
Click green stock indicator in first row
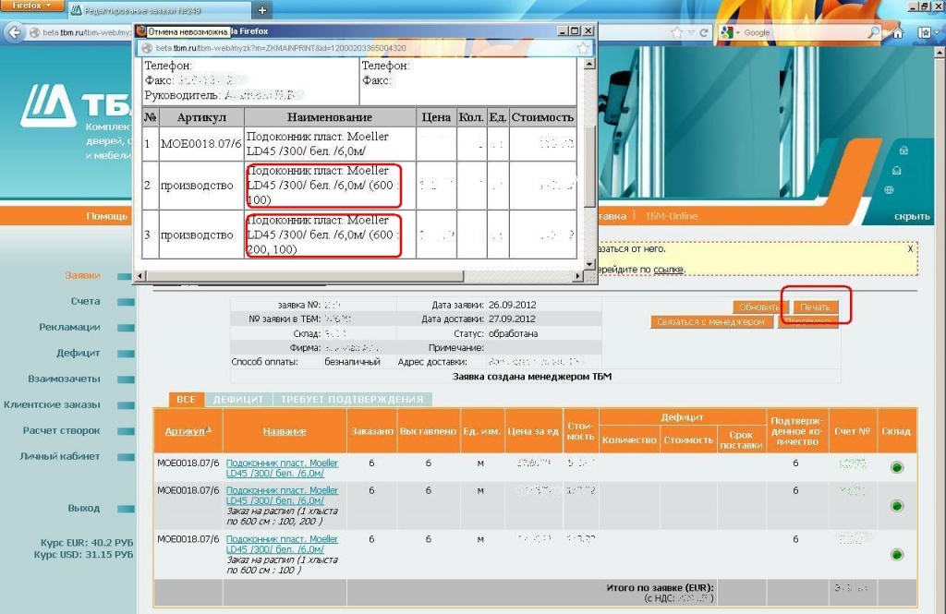click(897, 467)
